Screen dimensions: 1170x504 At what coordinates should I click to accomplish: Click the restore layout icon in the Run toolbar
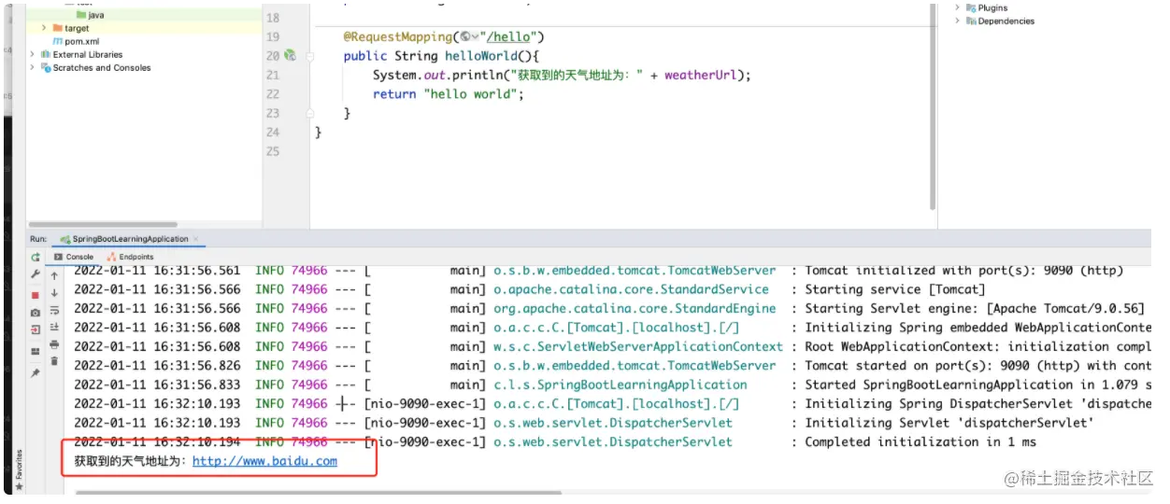click(x=36, y=351)
